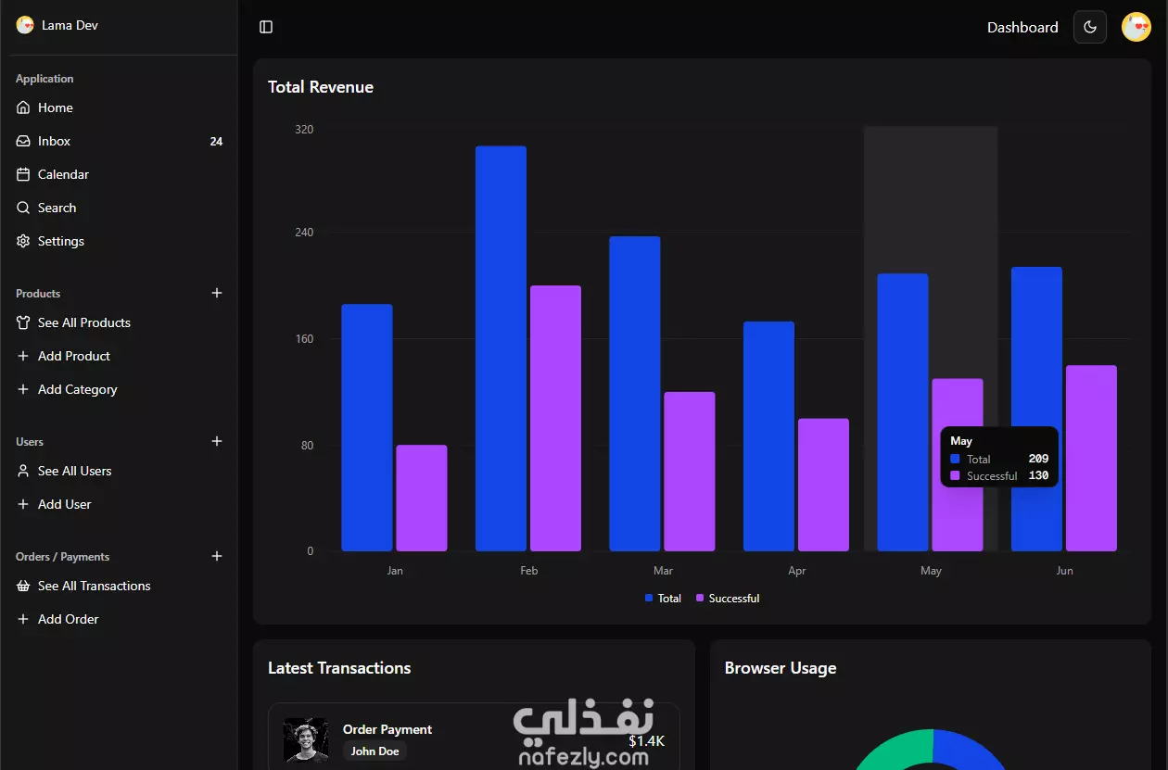Click the blue Total legend swatch
This screenshot has width=1168, height=770.
649,599
